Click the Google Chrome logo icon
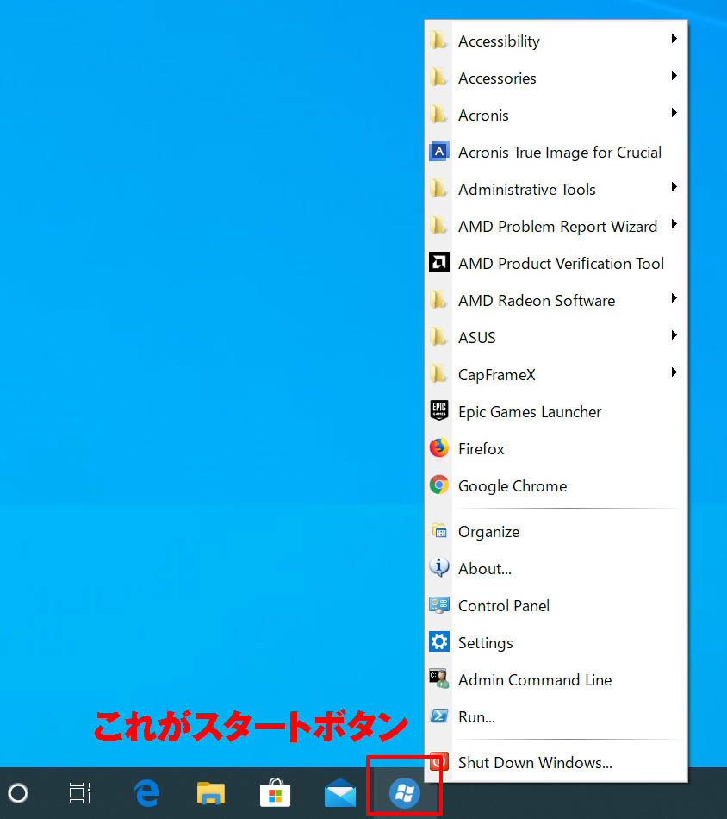The height and width of the screenshot is (819, 727). 439,485
